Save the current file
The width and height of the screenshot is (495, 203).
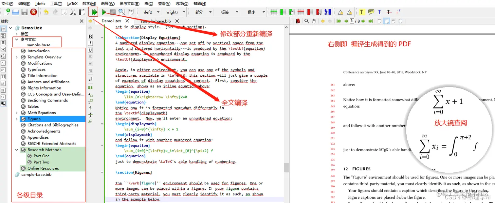[x=24, y=12]
